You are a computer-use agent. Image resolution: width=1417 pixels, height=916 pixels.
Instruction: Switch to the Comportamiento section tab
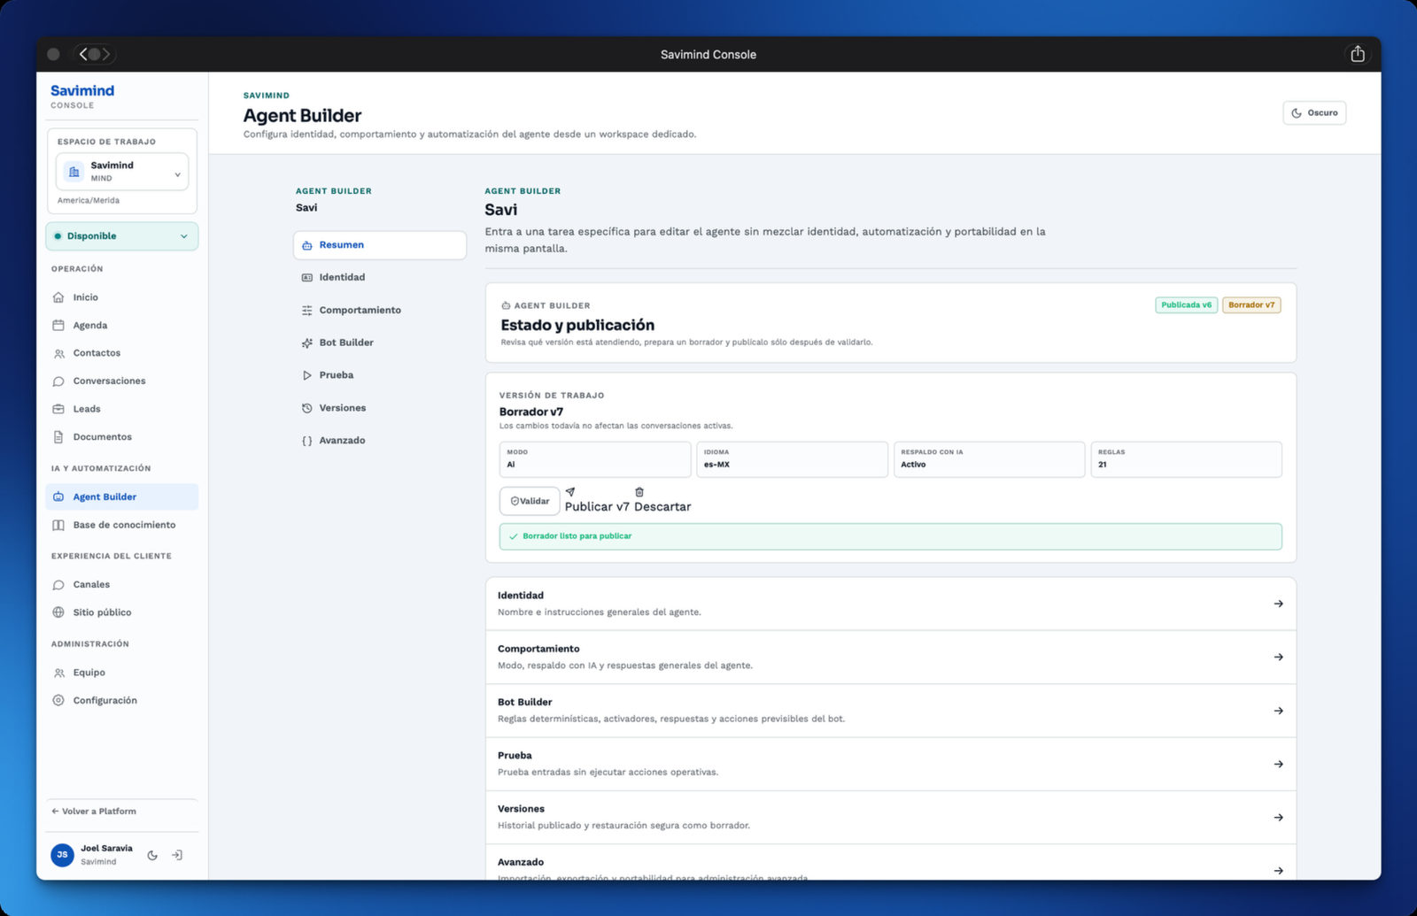[x=379, y=311]
